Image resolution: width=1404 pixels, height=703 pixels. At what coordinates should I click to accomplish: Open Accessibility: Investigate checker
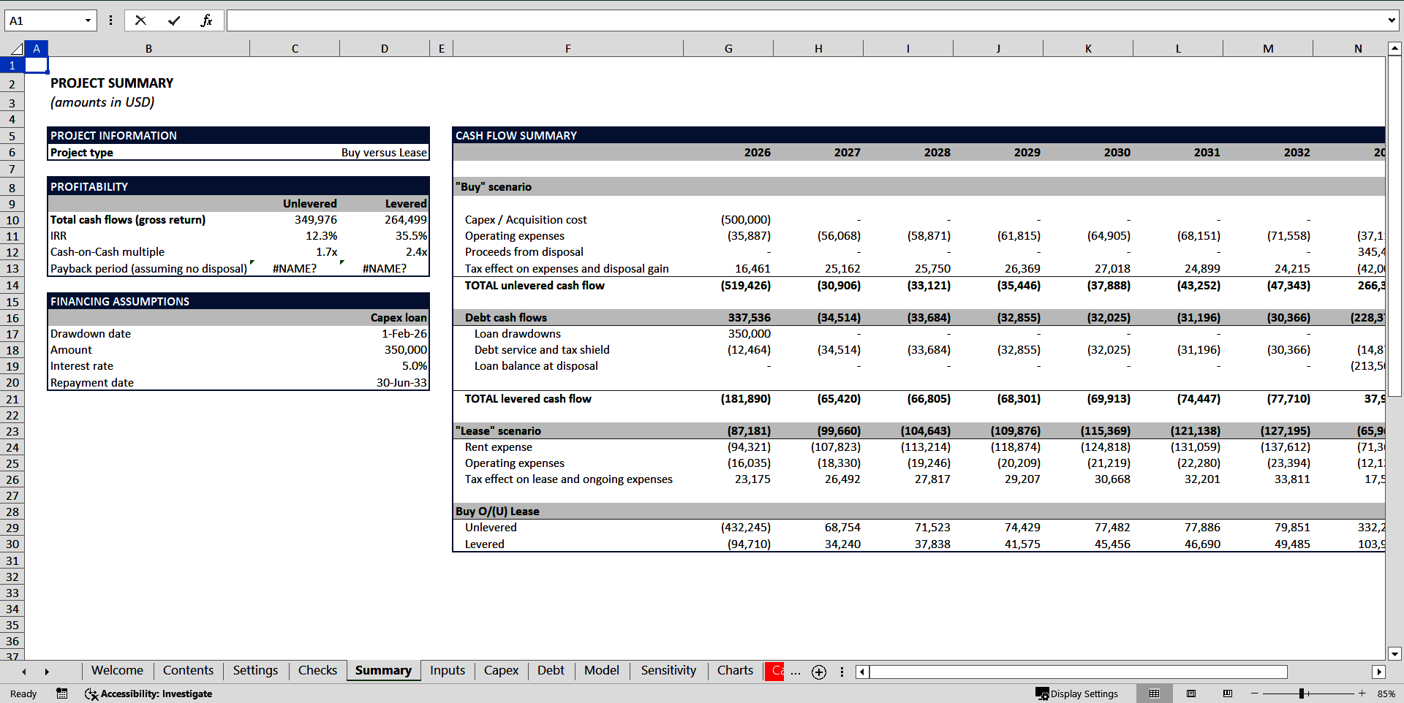coord(148,693)
